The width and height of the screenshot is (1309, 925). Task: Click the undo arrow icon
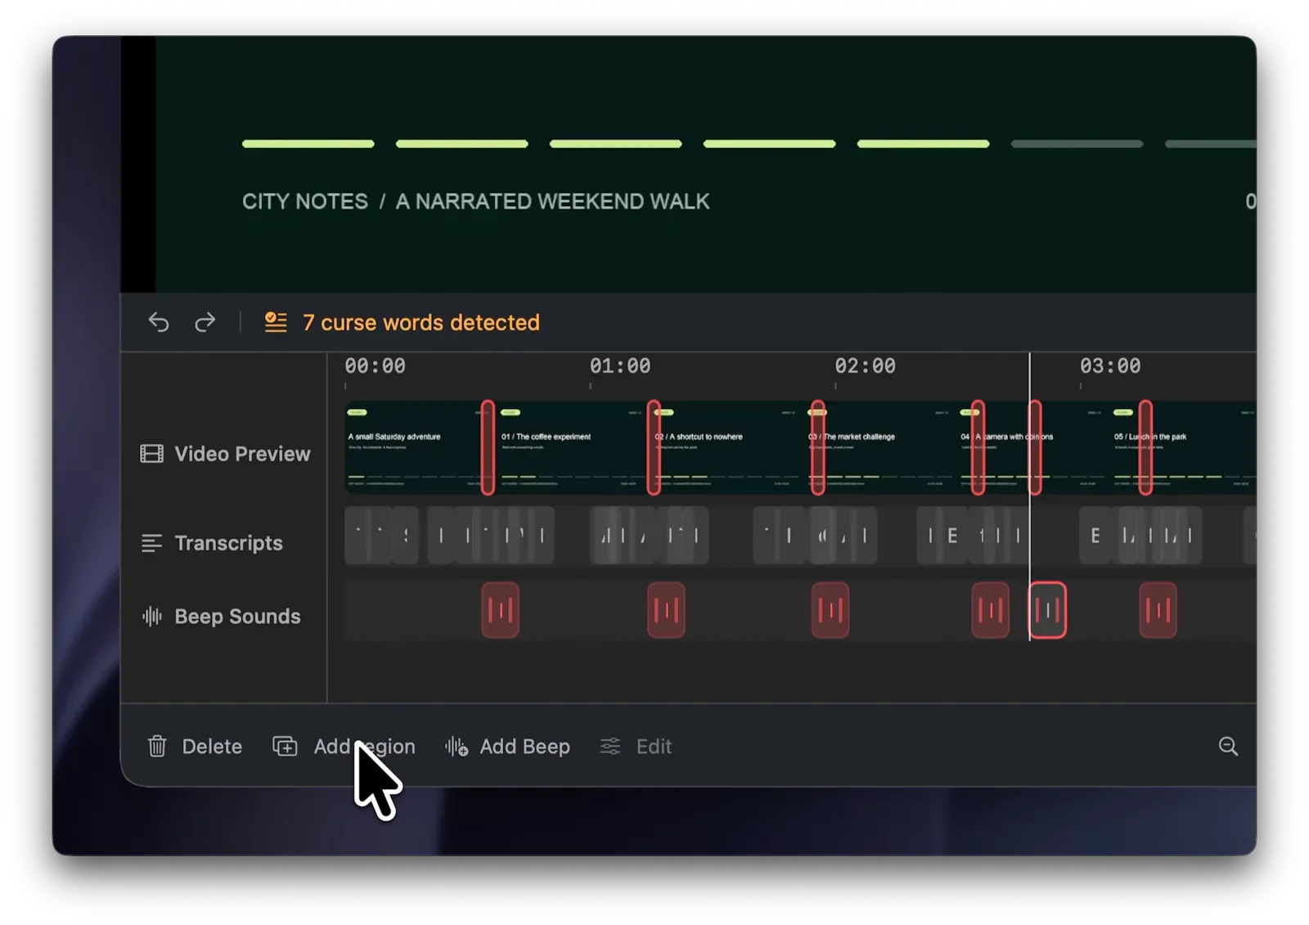(x=159, y=322)
